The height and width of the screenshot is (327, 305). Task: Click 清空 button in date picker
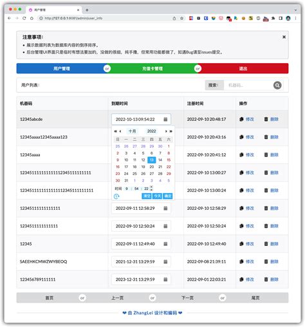click(147, 196)
